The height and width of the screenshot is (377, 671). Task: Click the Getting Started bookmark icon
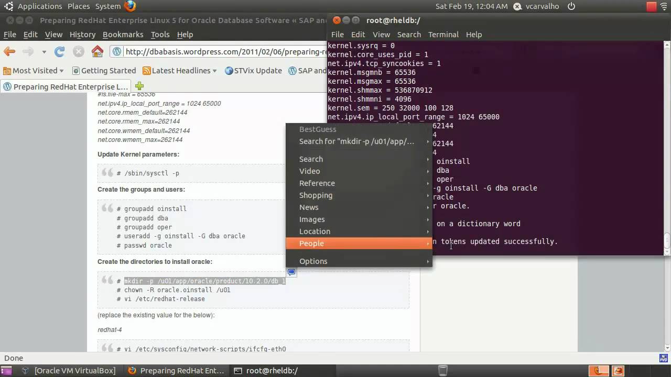76,71
